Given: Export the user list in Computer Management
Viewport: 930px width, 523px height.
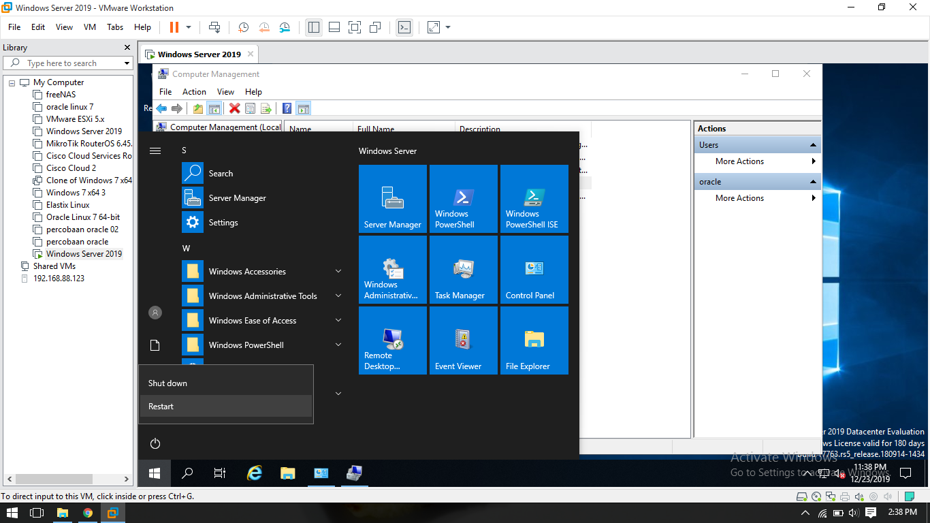Looking at the screenshot, I should point(265,108).
